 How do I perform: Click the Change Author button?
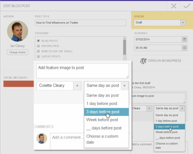click(x=18, y=52)
